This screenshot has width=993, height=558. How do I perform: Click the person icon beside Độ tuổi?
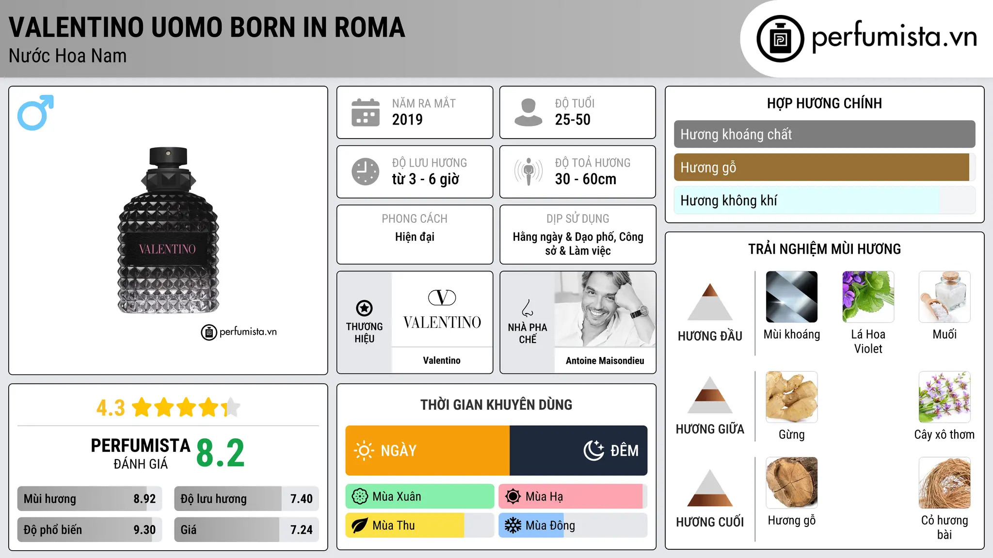point(529,112)
